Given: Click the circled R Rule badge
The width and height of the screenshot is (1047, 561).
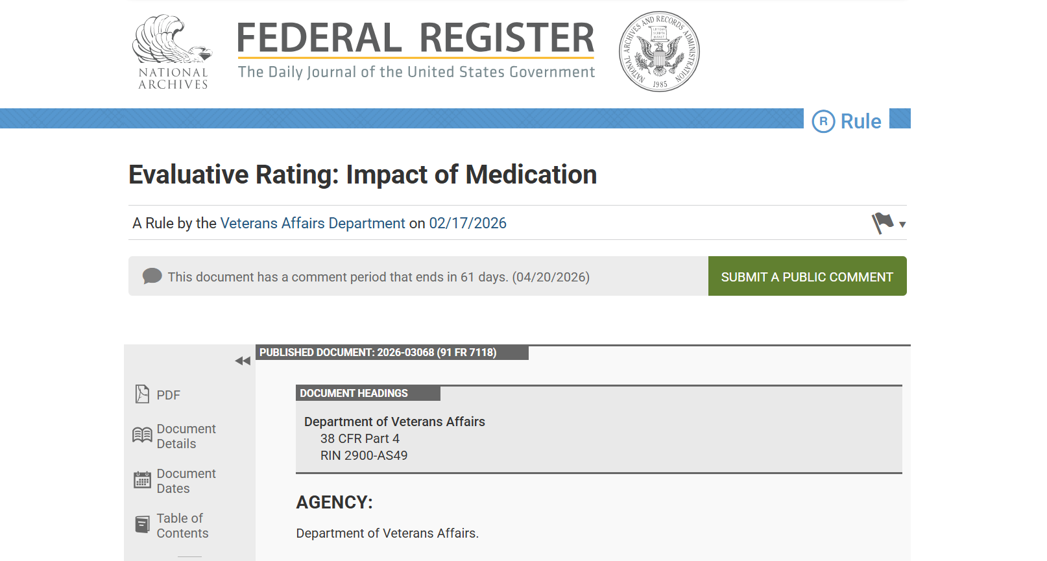Looking at the screenshot, I should [824, 121].
